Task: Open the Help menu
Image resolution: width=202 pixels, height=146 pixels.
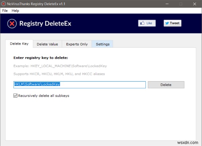Action: pyautogui.click(x=15, y=11)
